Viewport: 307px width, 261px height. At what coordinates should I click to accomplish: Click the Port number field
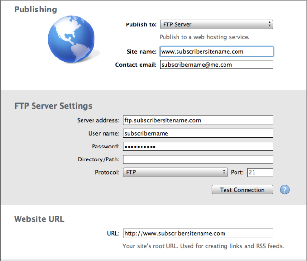pos(260,172)
